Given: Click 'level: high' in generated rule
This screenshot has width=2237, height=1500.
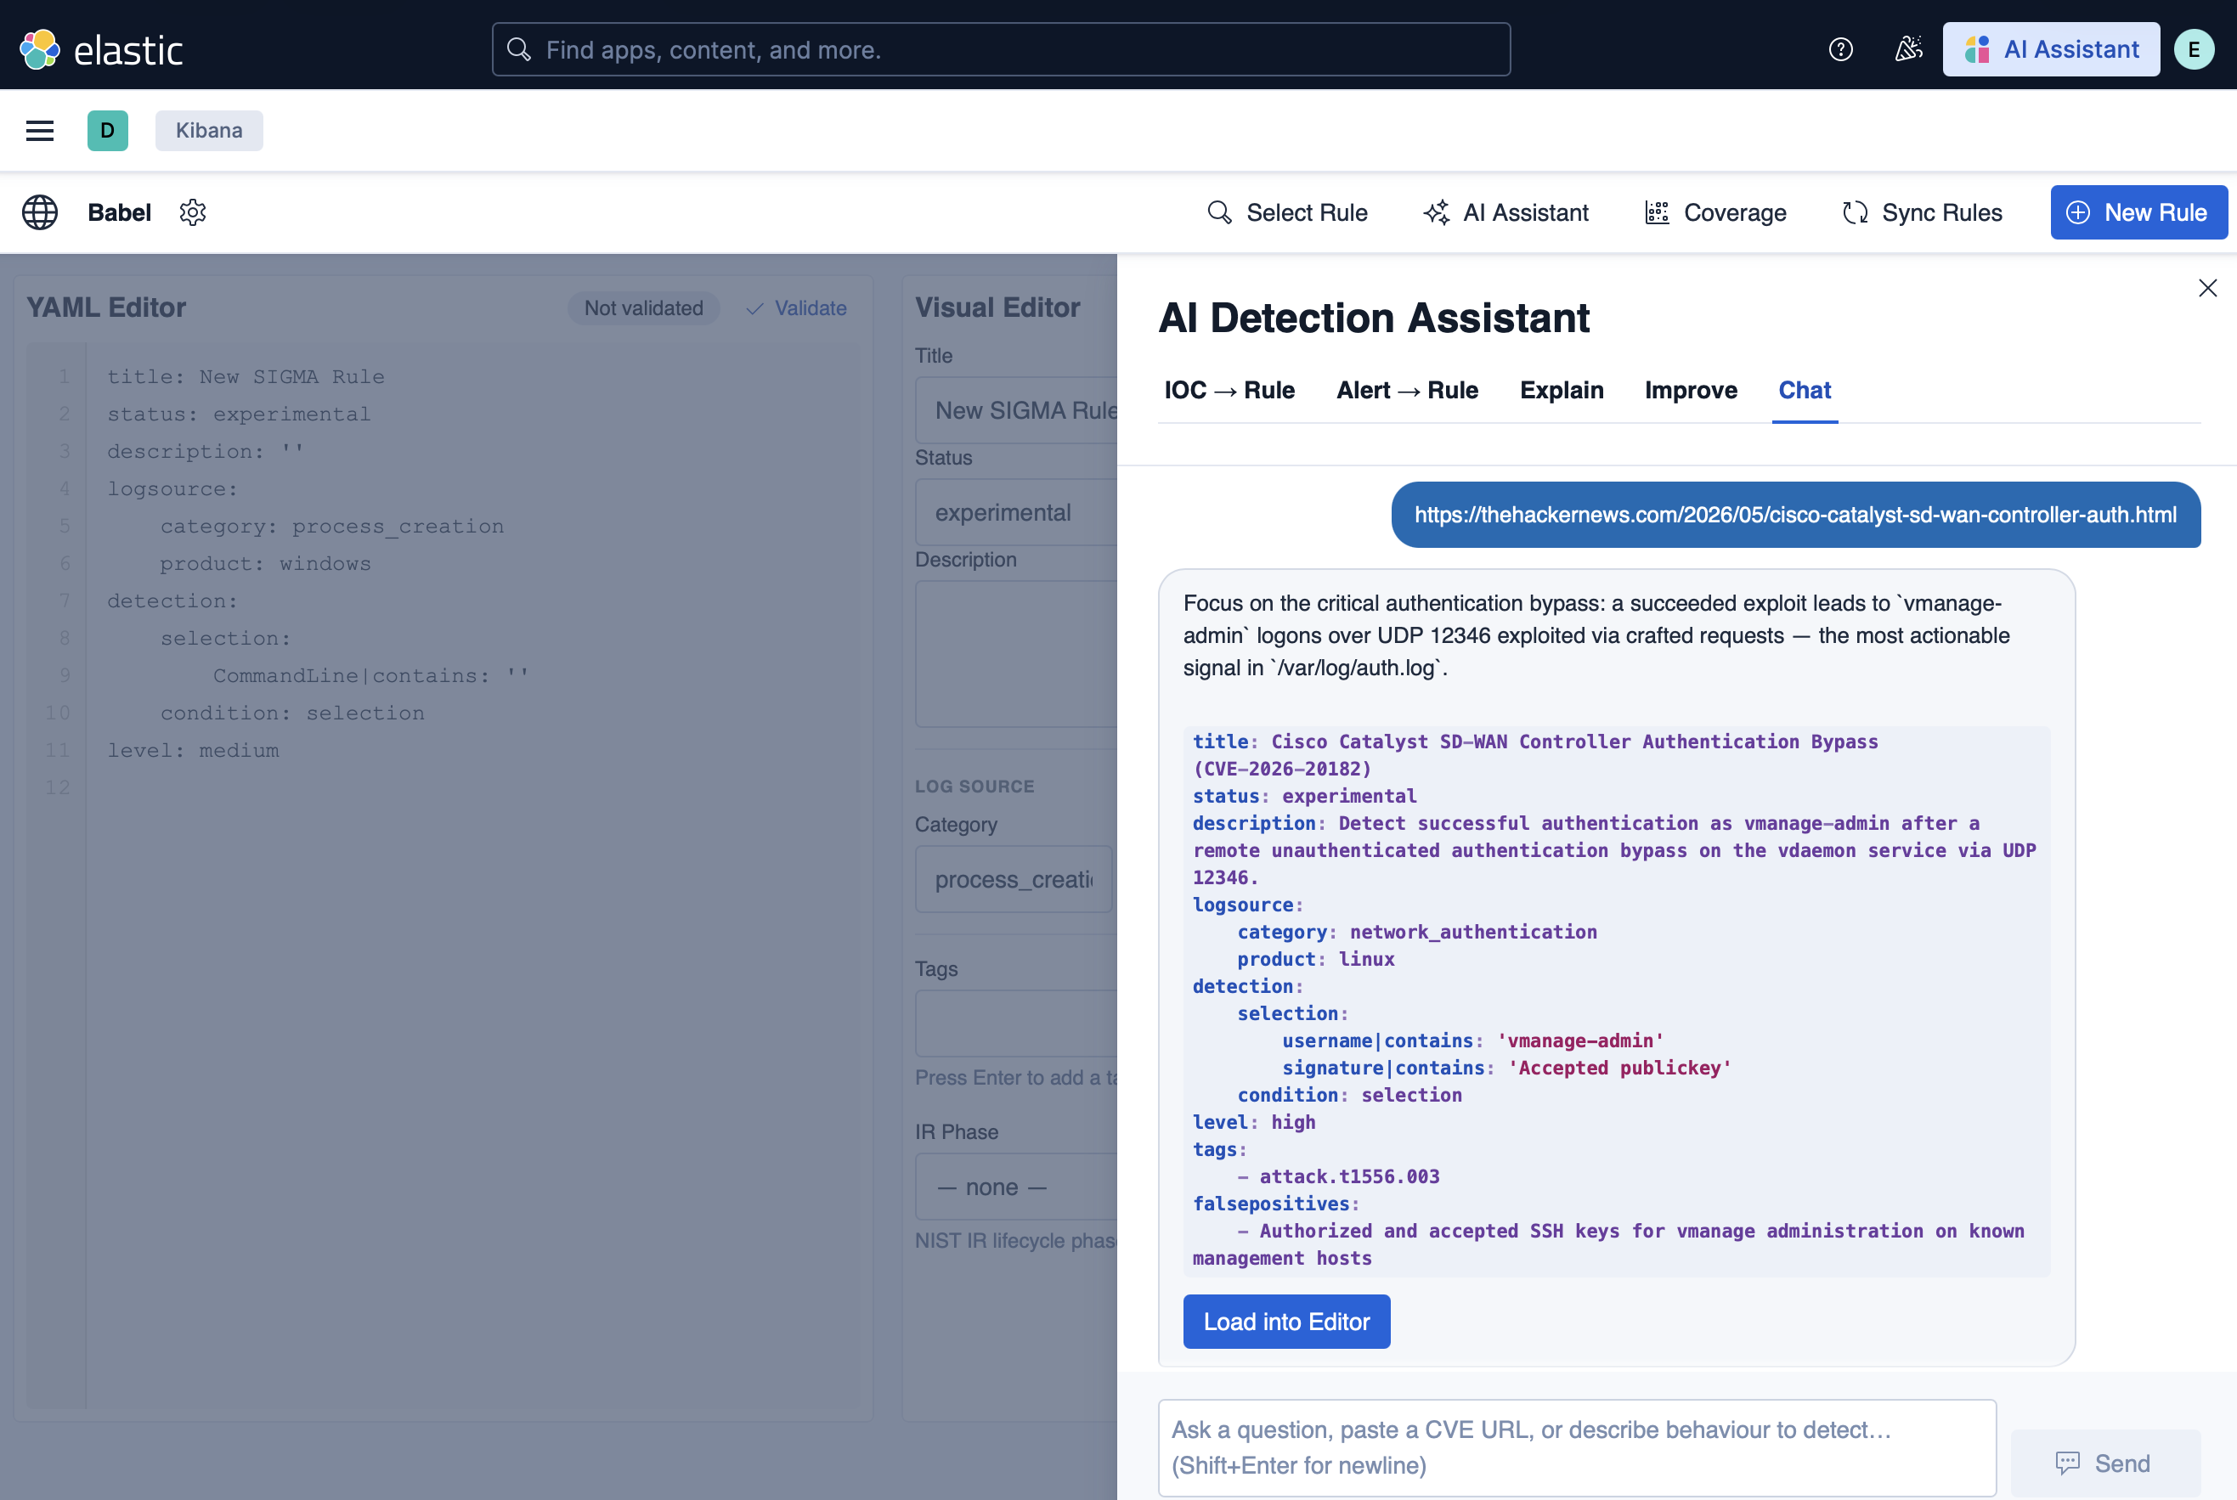Looking at the screenshot, I should 1253,1122.
